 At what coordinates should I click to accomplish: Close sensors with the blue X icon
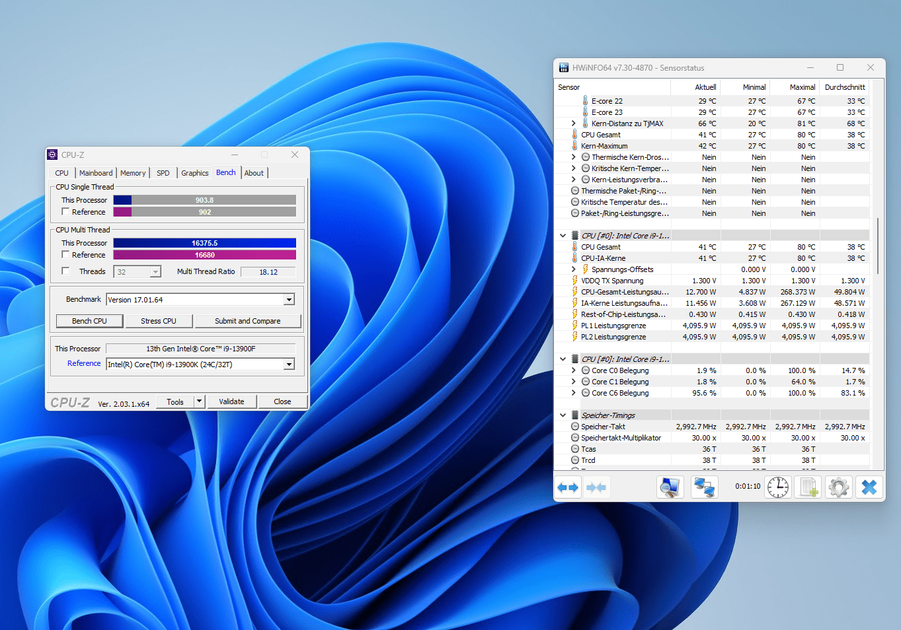click(x=869, y=487)
